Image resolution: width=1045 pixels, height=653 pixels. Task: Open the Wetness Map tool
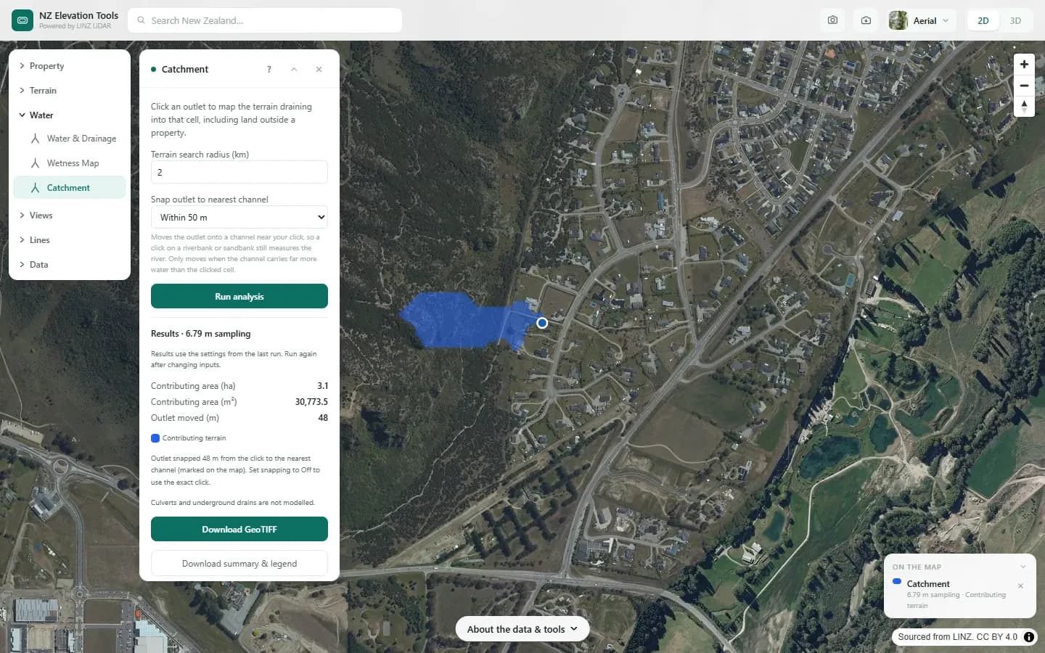[x=70, y=163]
